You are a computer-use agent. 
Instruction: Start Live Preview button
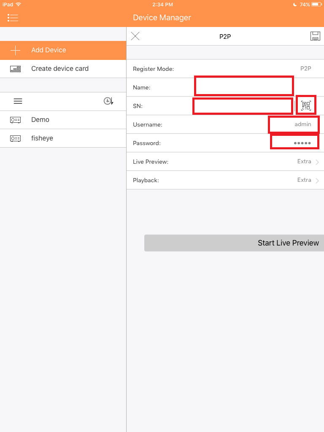[234, 243]
